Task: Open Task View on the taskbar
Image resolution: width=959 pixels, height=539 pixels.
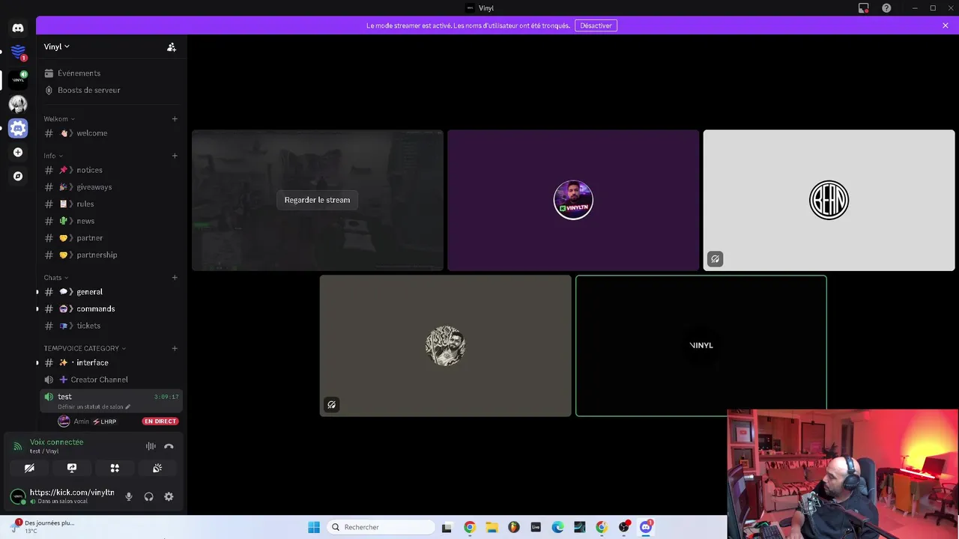Action: point(447,527)
